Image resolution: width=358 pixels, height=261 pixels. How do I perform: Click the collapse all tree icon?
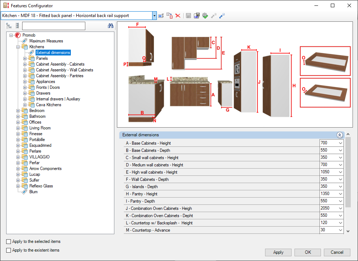click(x=17, y=26)
